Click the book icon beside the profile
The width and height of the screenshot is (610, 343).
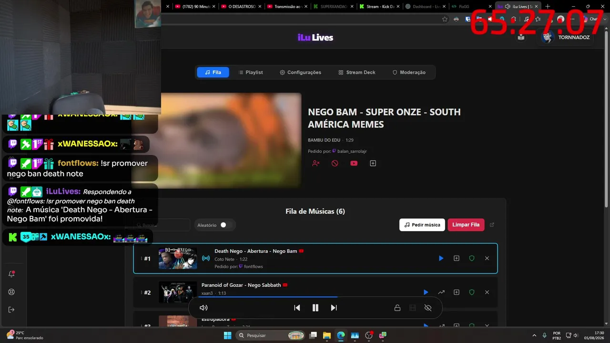click(521, 37)
